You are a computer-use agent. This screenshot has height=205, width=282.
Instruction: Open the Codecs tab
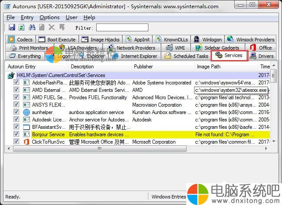click(20, 39)
